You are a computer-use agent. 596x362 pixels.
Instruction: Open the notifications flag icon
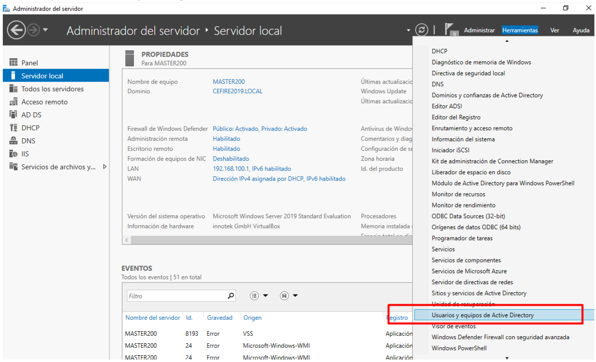pos(450,29)
